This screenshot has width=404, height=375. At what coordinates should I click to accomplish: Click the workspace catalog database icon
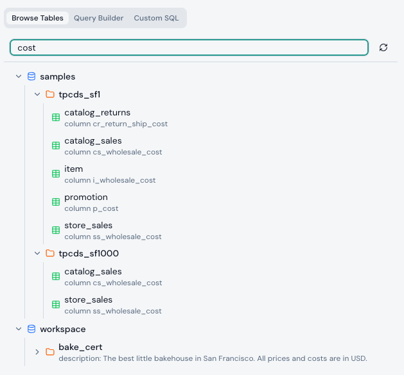coord(31,329)
